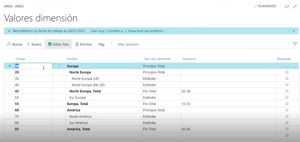Viewport: 300px width, 142px height.
Task: Dismiss the work date reminder banner
Action: (x=9, y=31)
